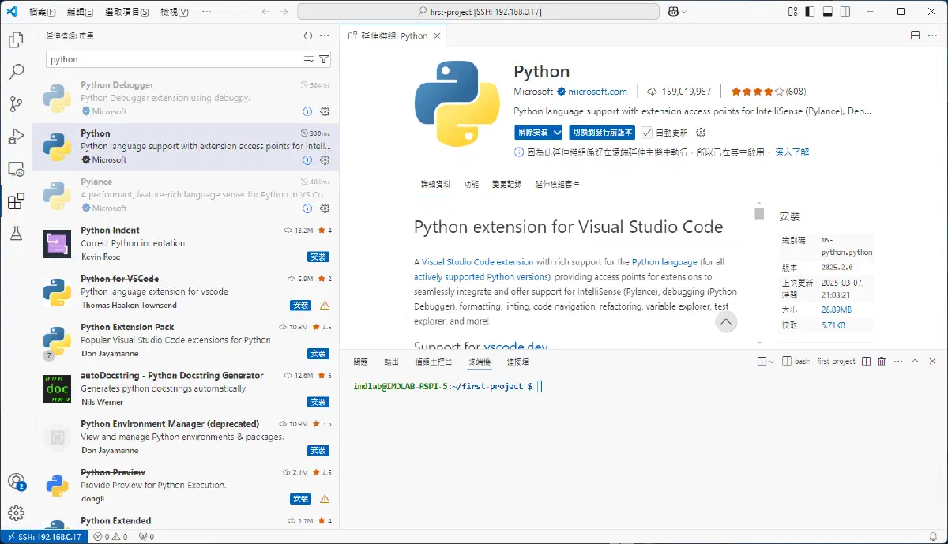Open editor more actions ellipsis
This screenshot has height=544, width=948.
(x=932, y=36)
